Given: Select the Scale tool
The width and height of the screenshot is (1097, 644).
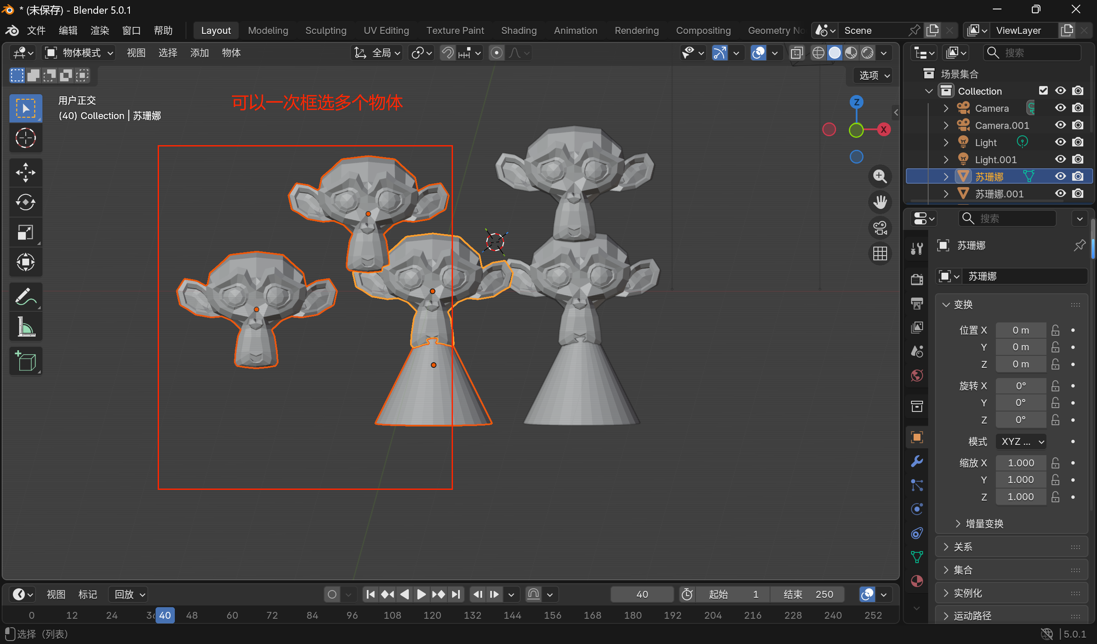Looking at the screenshot, I should point(25,233).
